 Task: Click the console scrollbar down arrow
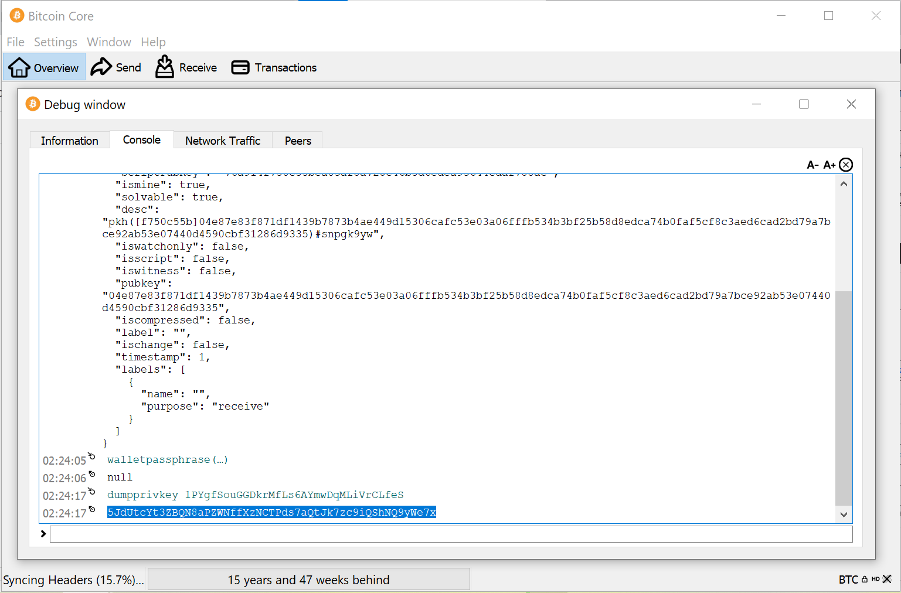tap(844, 514)
